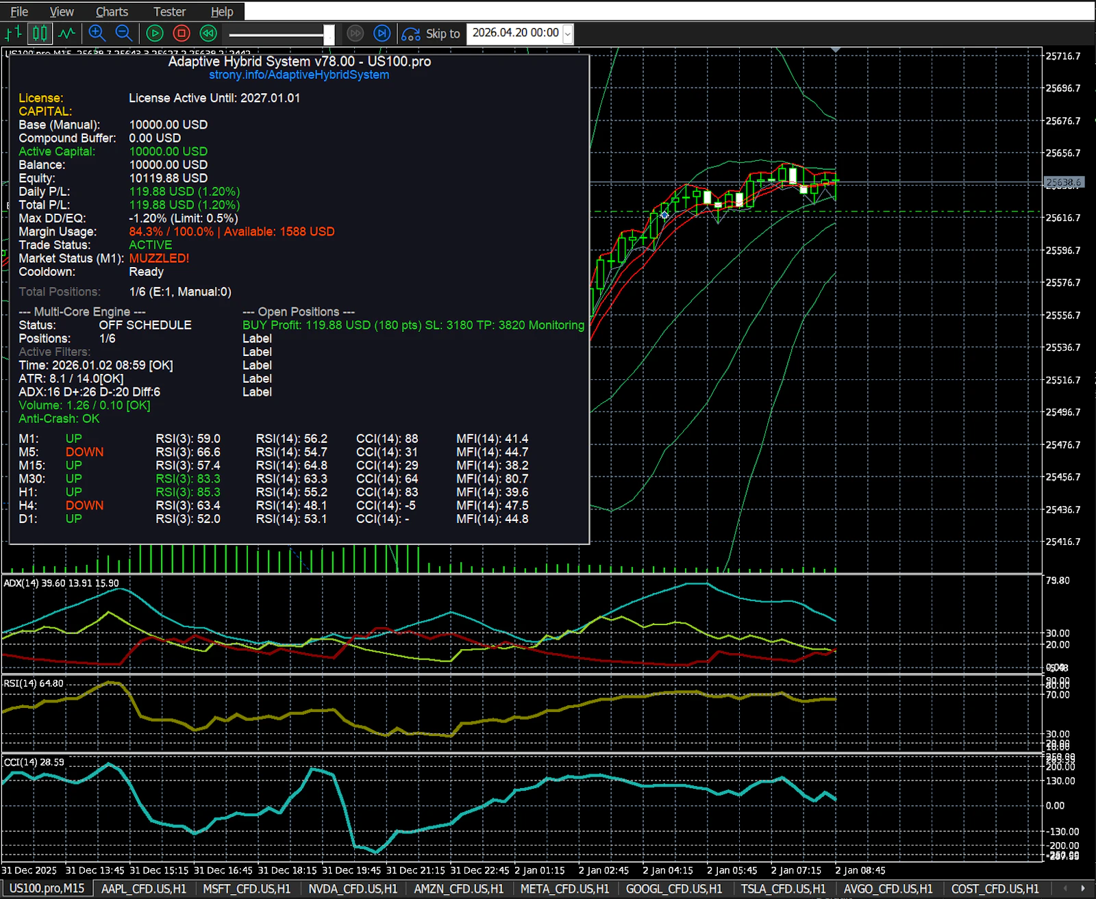Viewport: 1096px width, 899px height.
Task: Click the CCI(14) 28.59 indicator label
Action: (x=34, y=762)
